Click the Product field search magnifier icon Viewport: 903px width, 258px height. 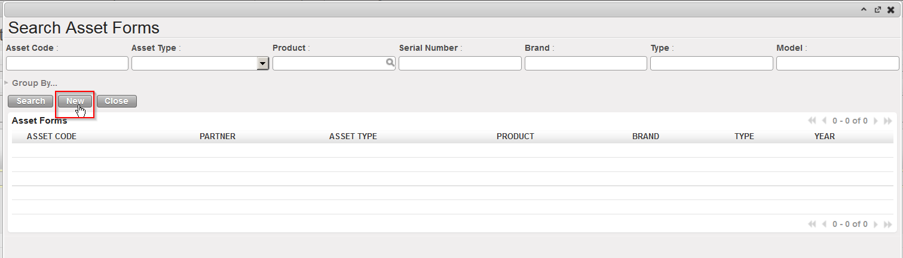point(390,63)
